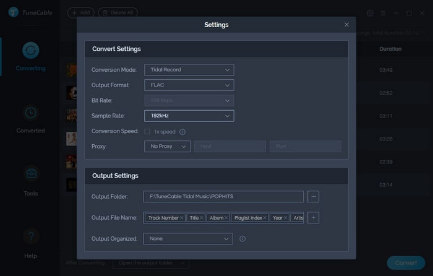433x276 pixels.
Task: Close the Settings dialog
Action: pyautogui.click(x=346, y=25)
